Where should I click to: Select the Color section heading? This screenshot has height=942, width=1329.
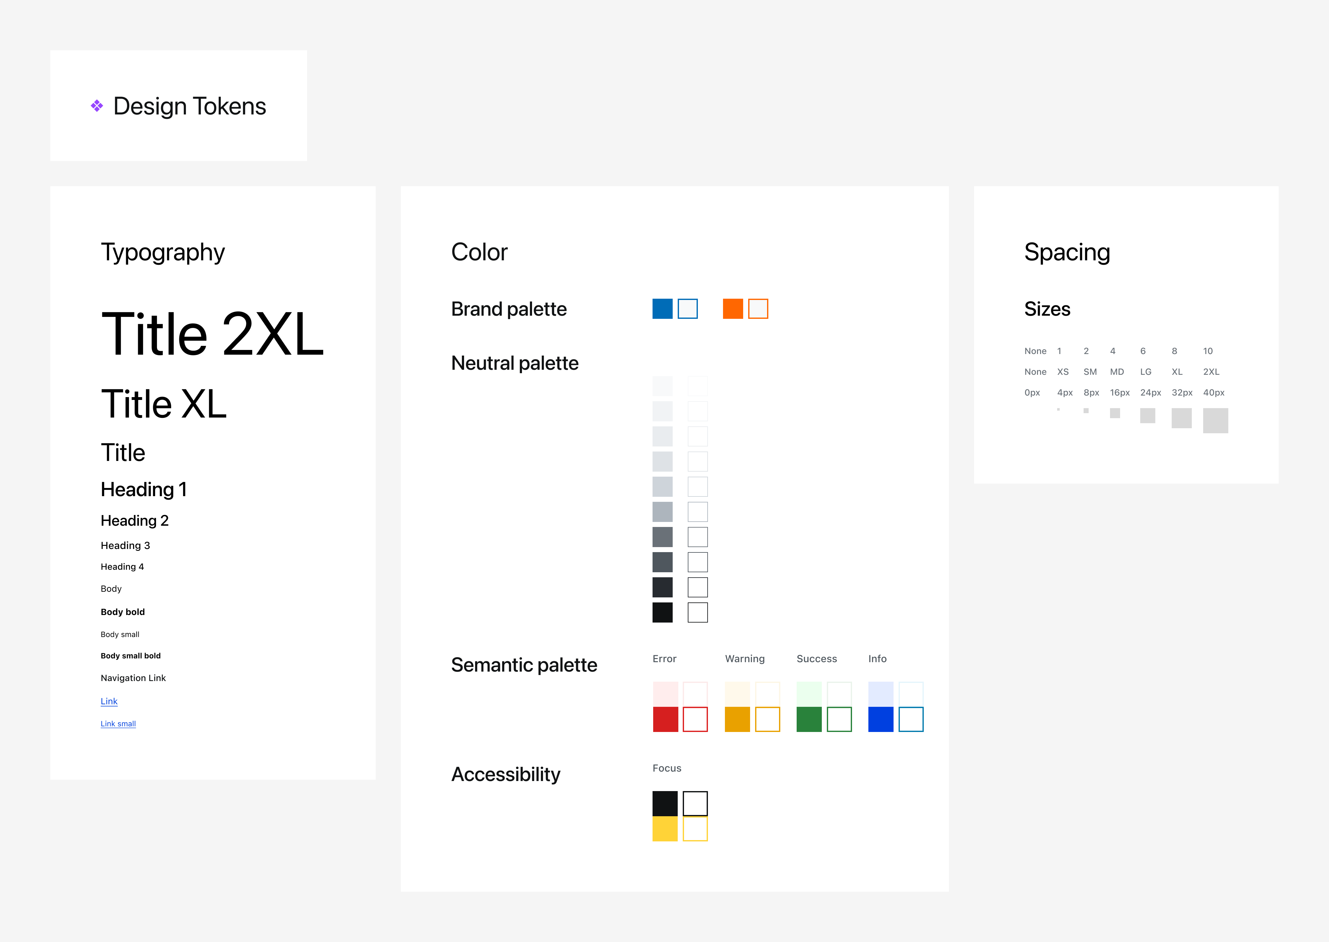point(479,252)
